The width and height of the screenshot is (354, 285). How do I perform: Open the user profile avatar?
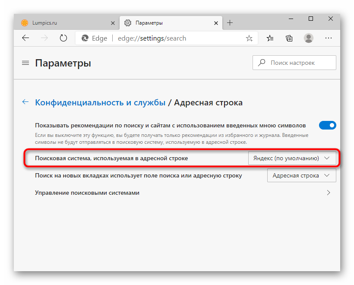[308, 38]
